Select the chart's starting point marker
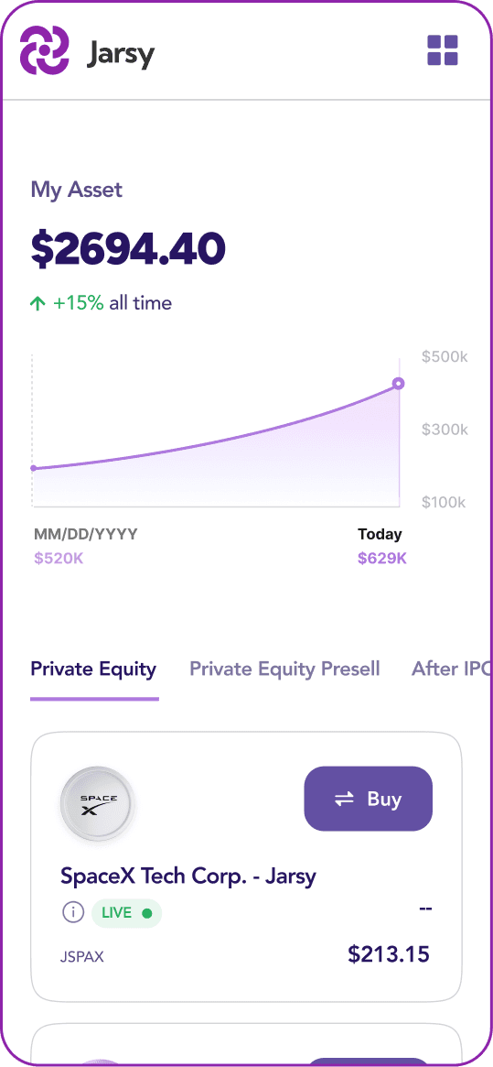The width and height of the screenshot is (493, 1067). (x=33, y=468)
